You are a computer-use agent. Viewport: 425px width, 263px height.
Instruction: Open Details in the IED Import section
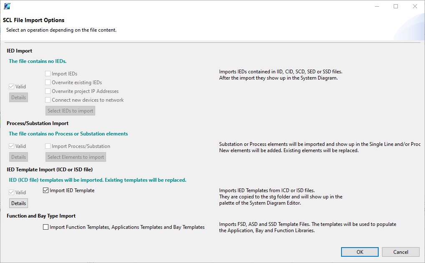[x=18, y=98]
